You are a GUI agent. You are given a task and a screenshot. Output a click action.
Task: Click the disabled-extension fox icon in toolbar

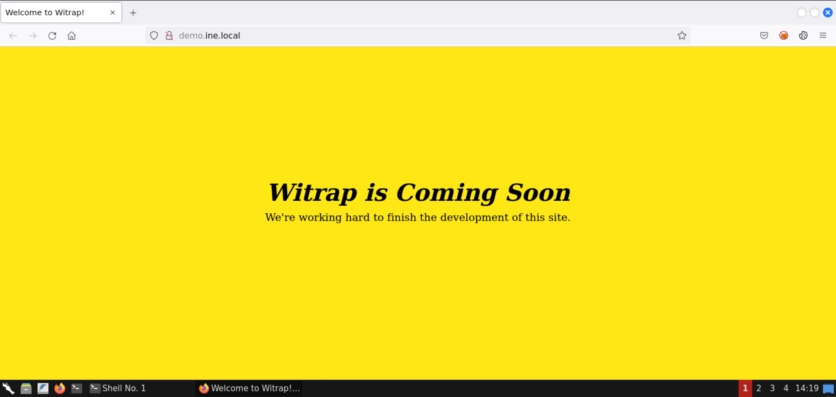784,35
